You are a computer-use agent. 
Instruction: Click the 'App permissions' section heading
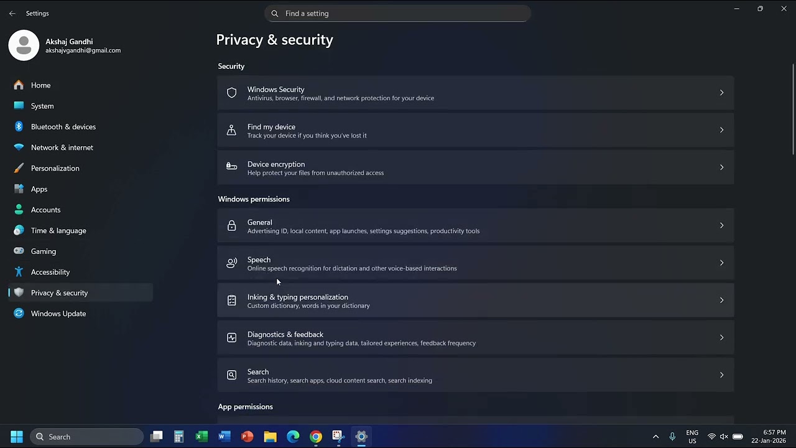[x=245, y=407]
